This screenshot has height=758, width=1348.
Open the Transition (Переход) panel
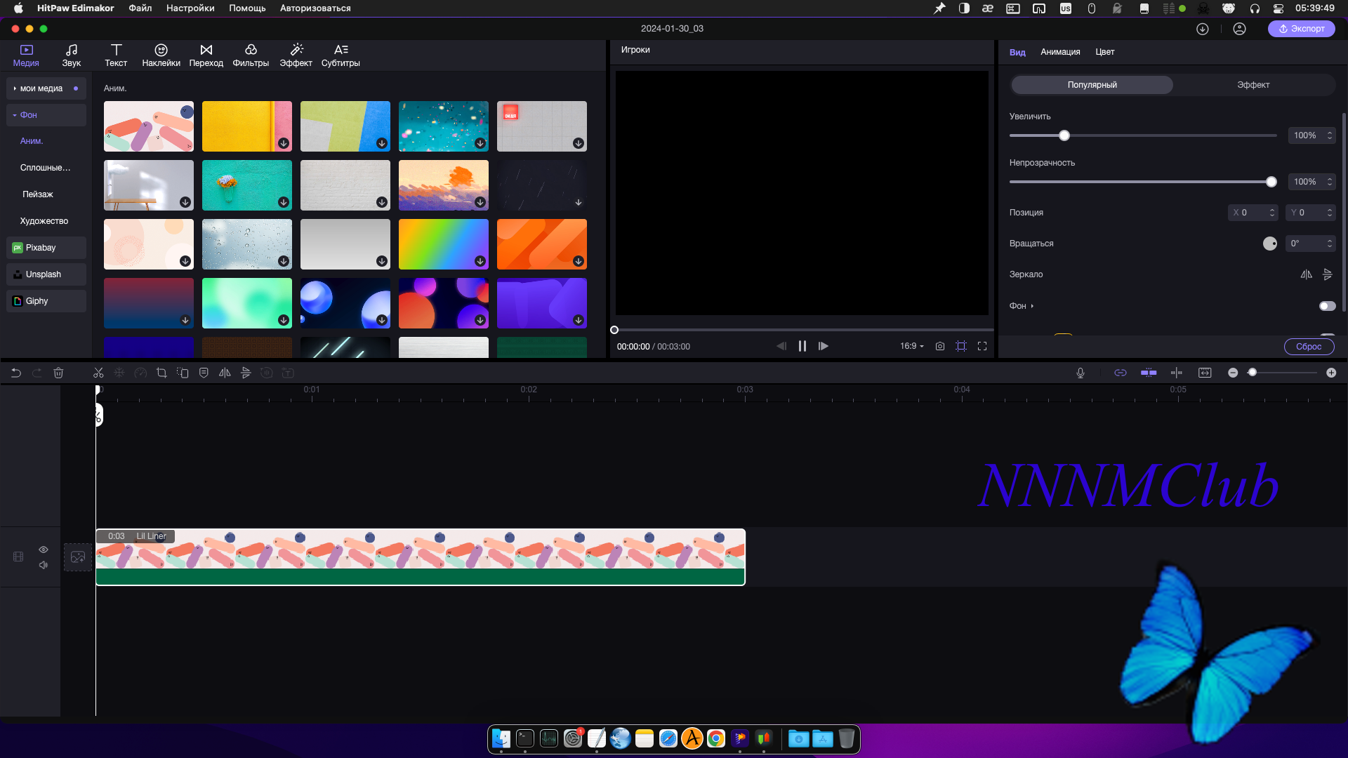[206, 55]
